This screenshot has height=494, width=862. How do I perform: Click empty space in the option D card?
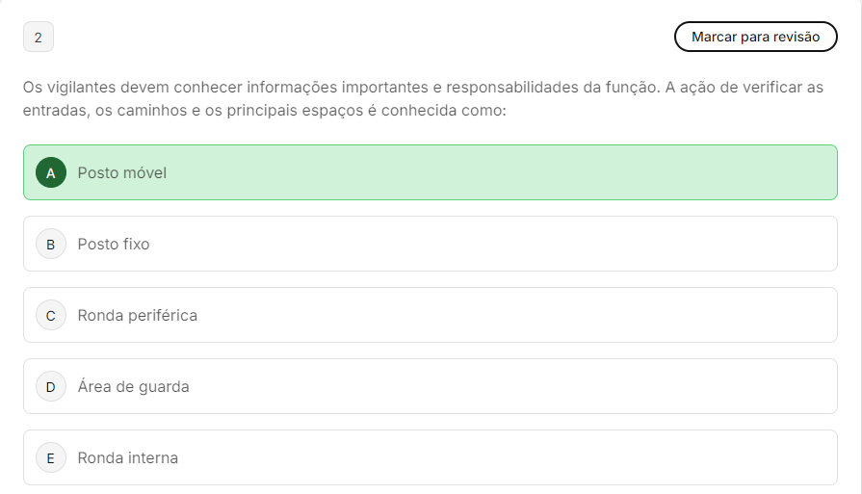530,386
